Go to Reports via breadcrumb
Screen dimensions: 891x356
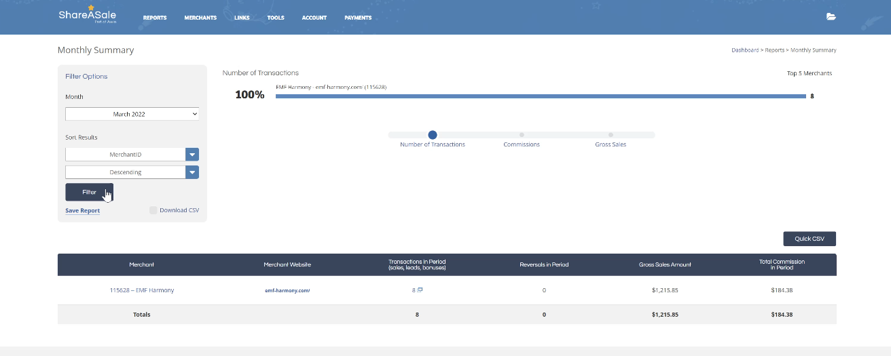tap(775, 50)
